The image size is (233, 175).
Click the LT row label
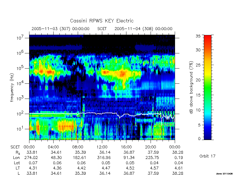pyautogui.click(x=18, y=168)
